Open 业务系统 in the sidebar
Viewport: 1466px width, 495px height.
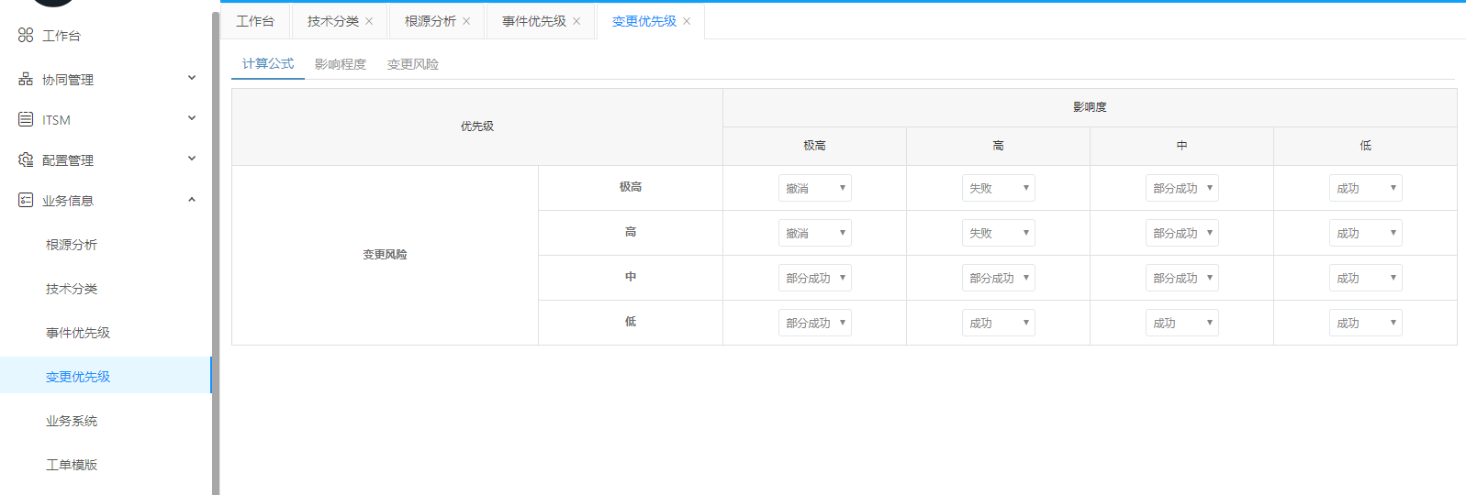(x=72, y=421)
